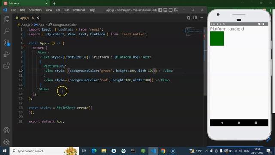Viewport: 275px width, 155px height.
Task: Toggle the primary side bar layout icon
Action: (x=160, y=10)
